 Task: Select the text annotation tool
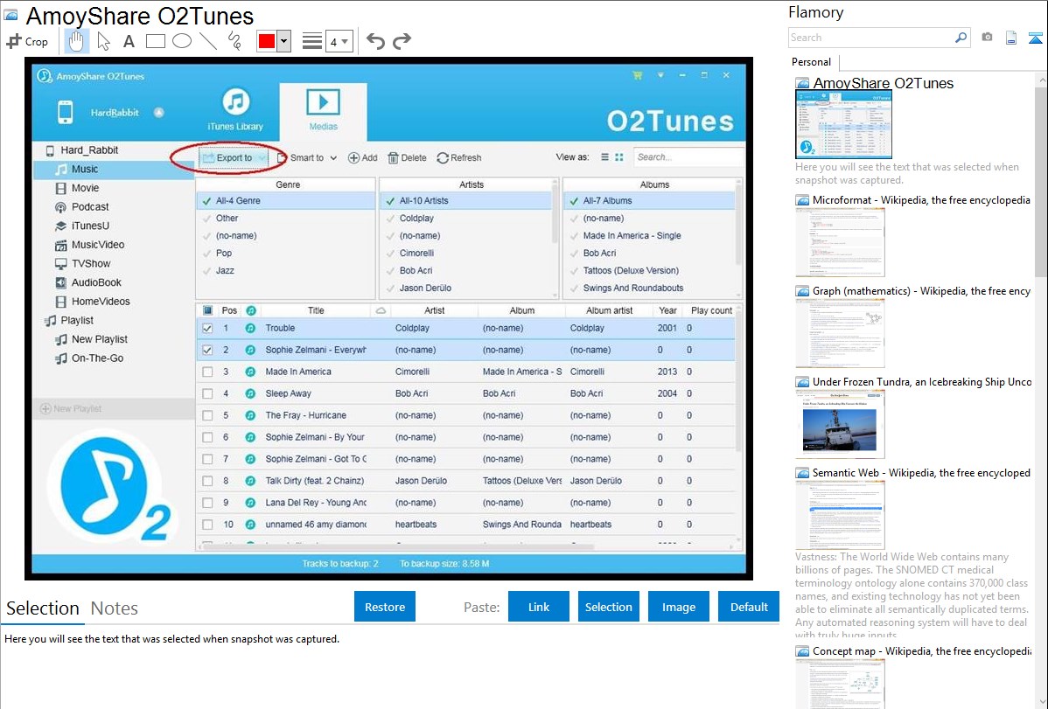[129, 41]
